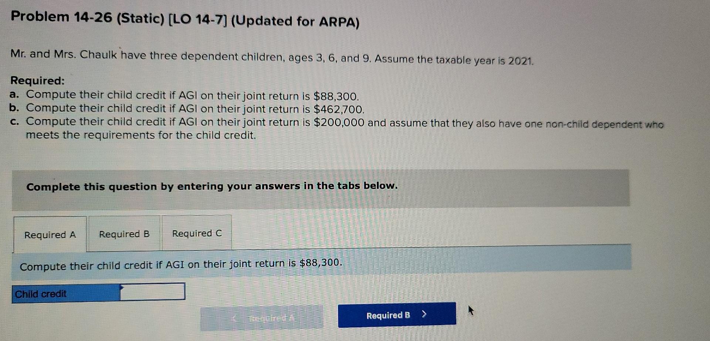Select the Child credit label
Image resolution: width=710 pixels, height=341 pixels.
(x=40, y=294)
